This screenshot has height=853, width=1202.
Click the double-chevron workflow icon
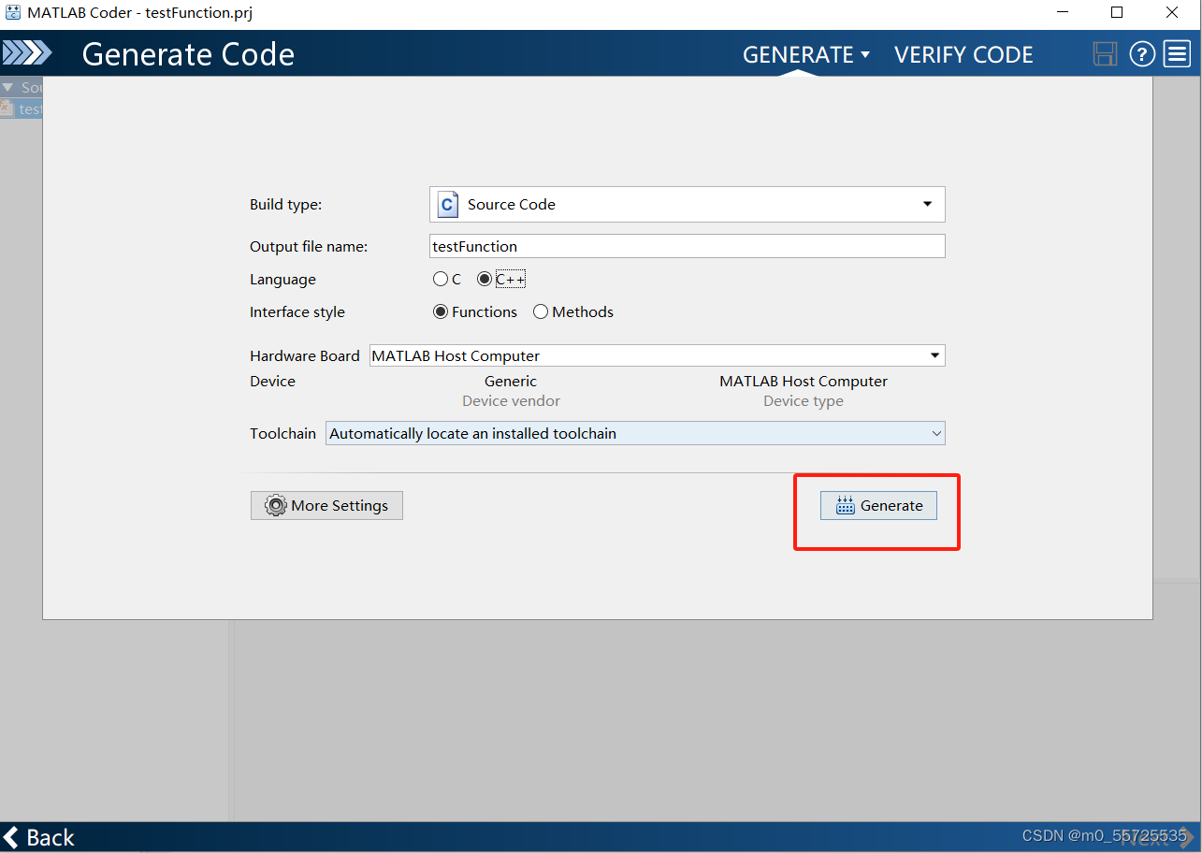pos(26,53)
